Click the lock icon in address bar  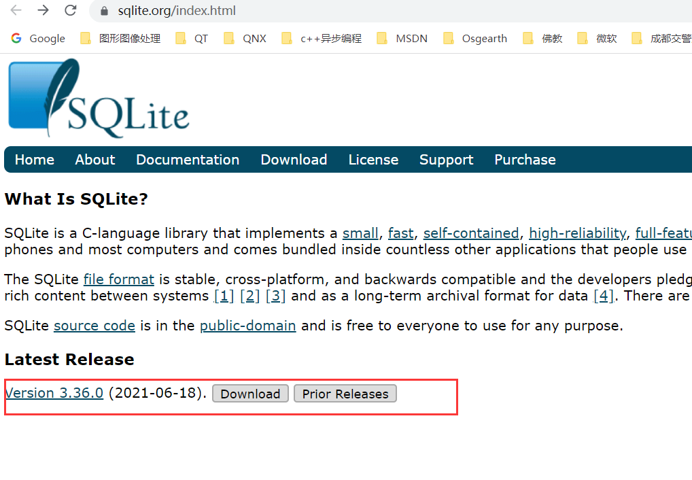pyautogui.click(x=104, y=11)
